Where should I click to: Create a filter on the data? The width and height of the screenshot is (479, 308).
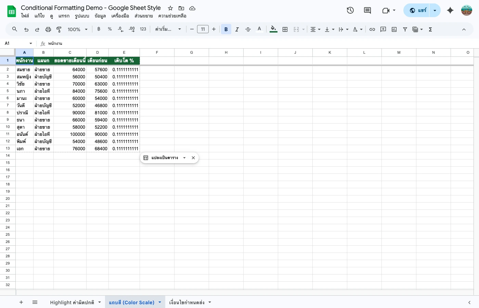click(405, 29)
